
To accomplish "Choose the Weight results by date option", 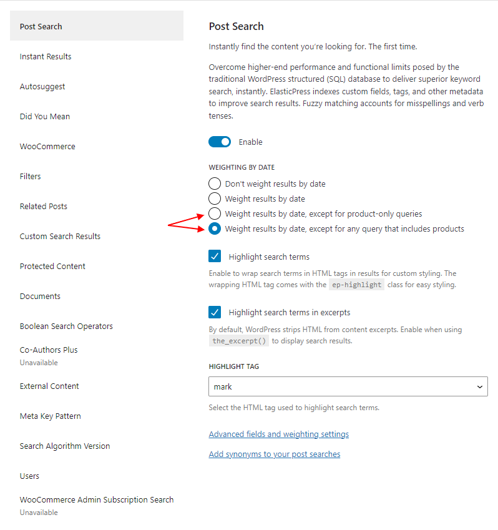I will pos(215,199).
